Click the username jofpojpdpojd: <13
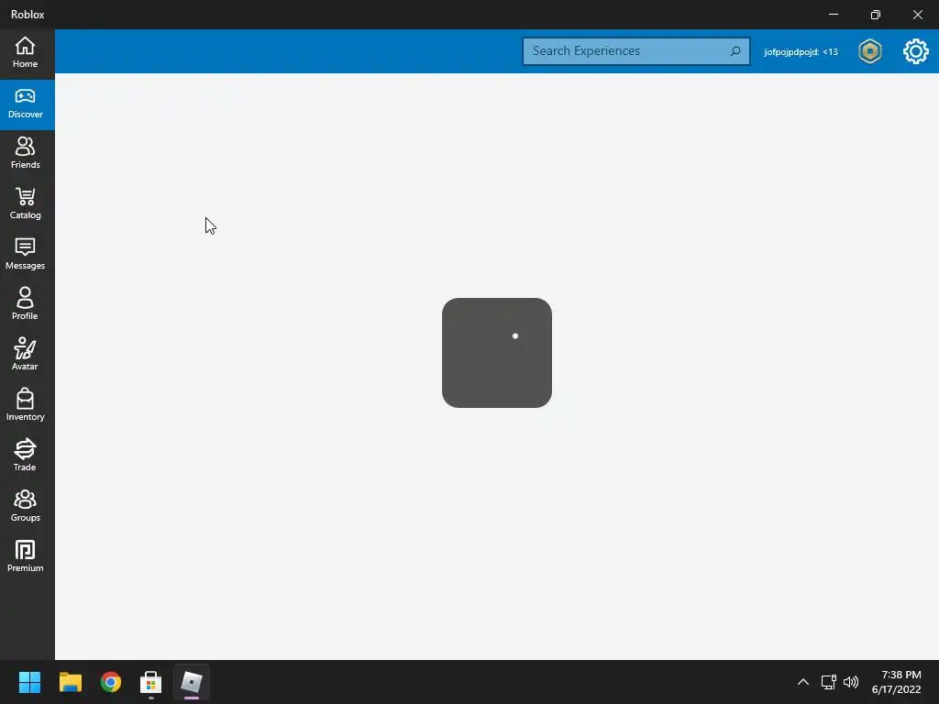 (x=801, y=52)
